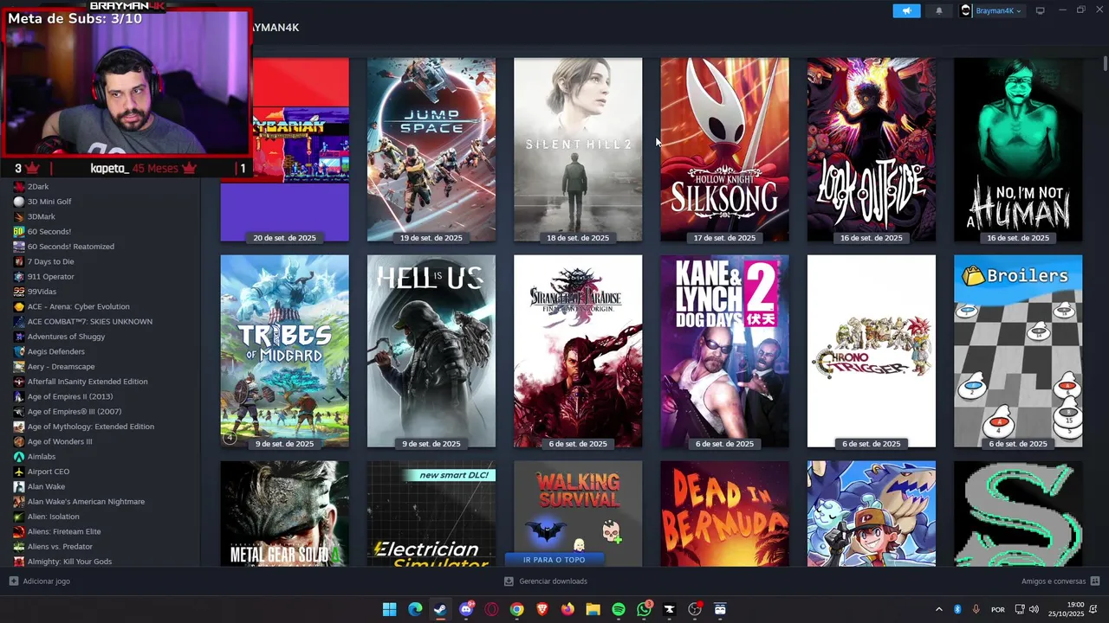Open the Hollow Knight Silksong cover
Screen dimensions: 1109x623
pos(724,150)
